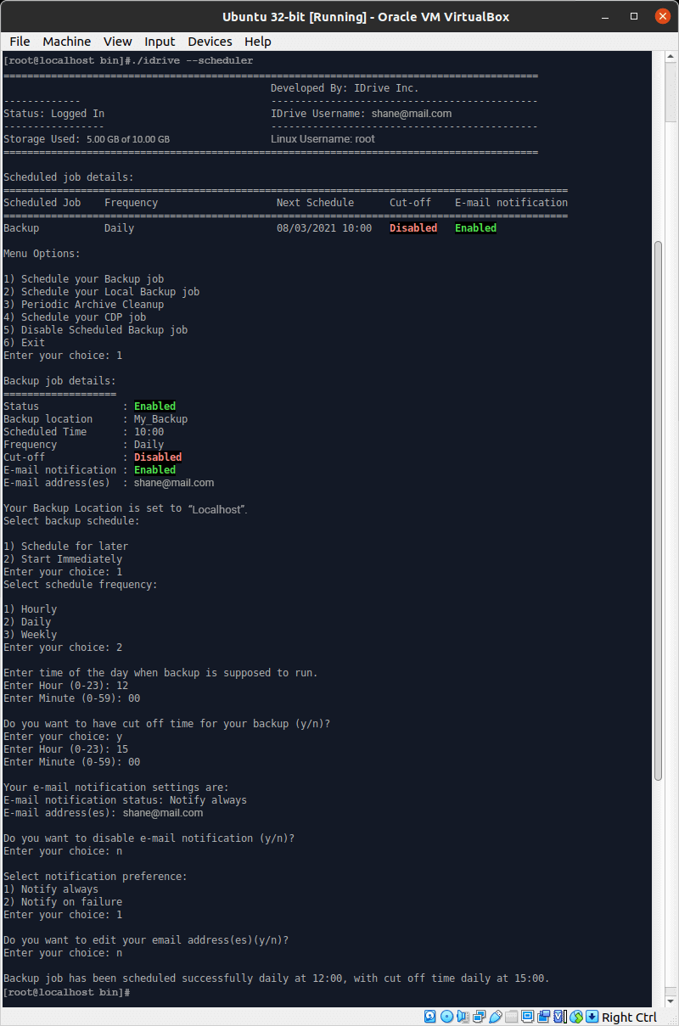This screenshot has height=1026, width=679.
Task: Click '2) Start Immediately' option text
Action: [63, 559]
